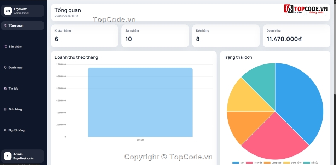Screen dimensions: 336x165
Task: Click the 03/2026 revenue bar
Action: tap(140, 102)
